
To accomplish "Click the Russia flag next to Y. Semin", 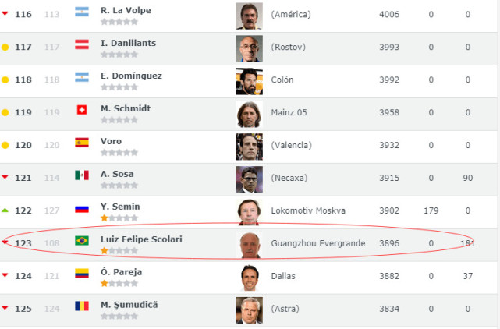I will click(x=82, y=209).
